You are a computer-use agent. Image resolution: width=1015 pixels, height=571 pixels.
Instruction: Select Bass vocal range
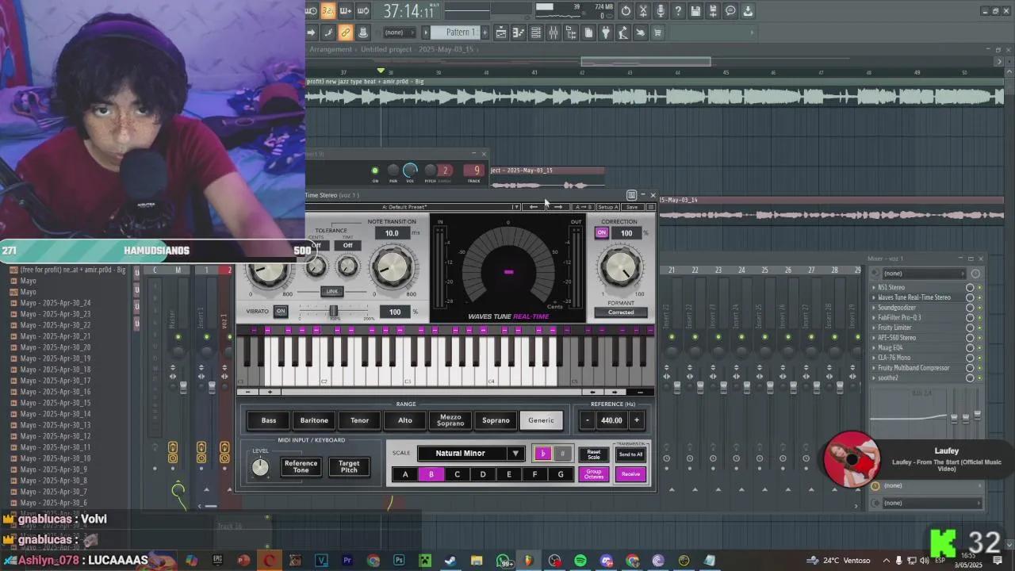click(x=269, y=420)
